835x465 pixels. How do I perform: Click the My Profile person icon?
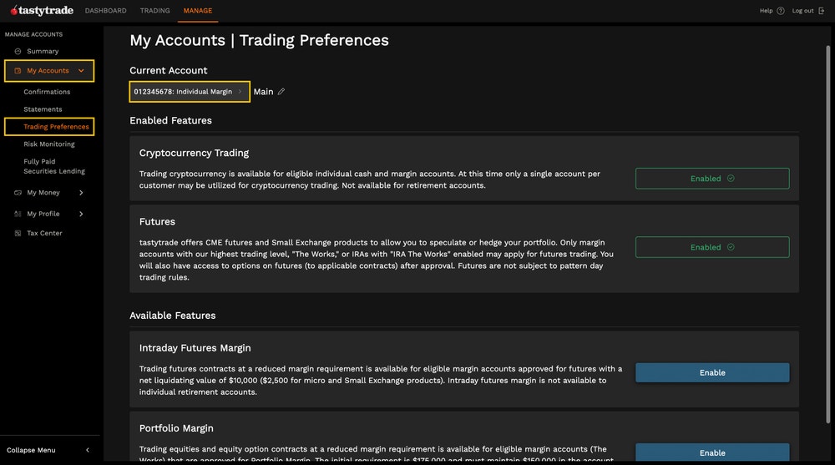[18, 214]
